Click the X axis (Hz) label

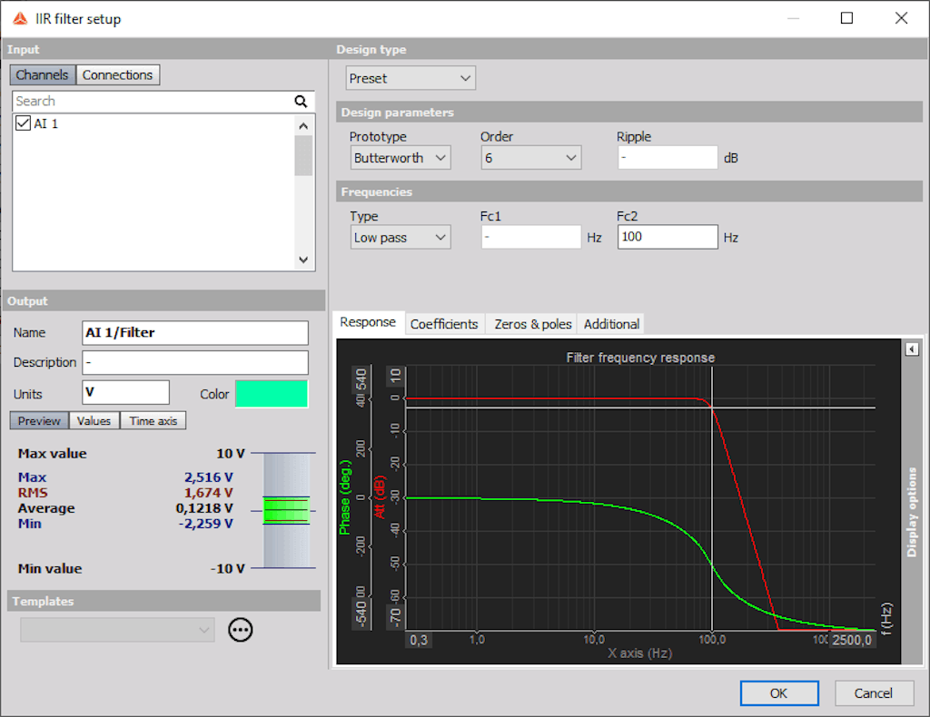pos(640,653)
